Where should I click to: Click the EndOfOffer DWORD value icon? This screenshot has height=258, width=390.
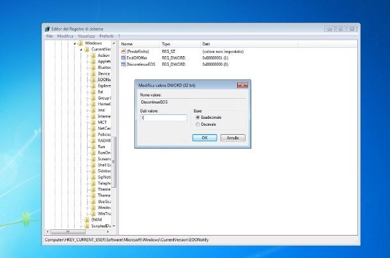pyautogui.click(x=123, y=57)
